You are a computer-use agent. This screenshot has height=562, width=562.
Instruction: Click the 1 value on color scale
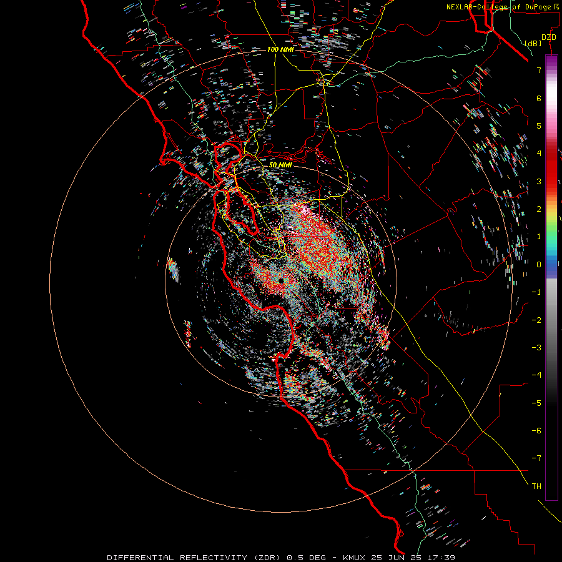(539, 237)
